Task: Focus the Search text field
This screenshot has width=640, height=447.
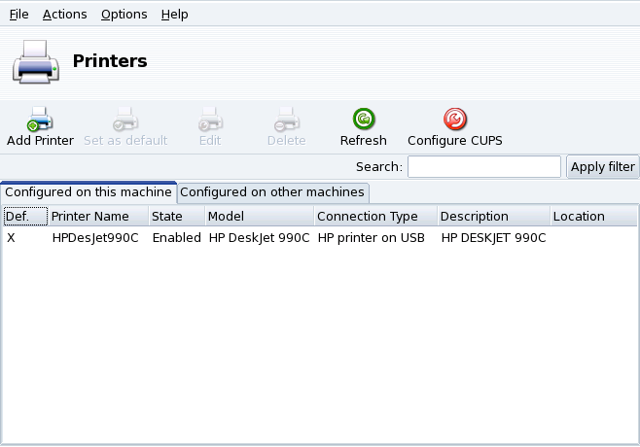Action: (x=483, y=167)
